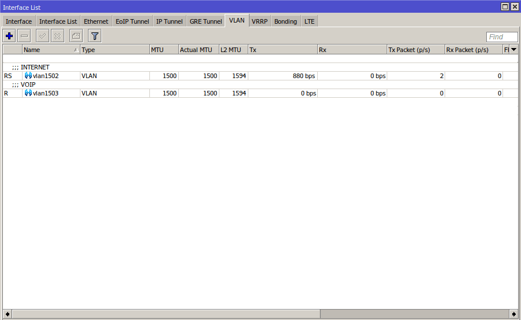Click the Tx column header
Viewport: 521px width, 320px height.
282,50
